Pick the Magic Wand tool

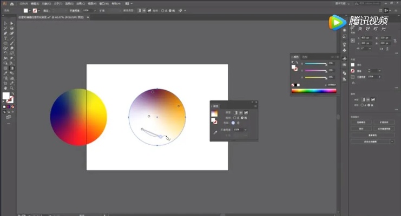(x=5, y=28)
